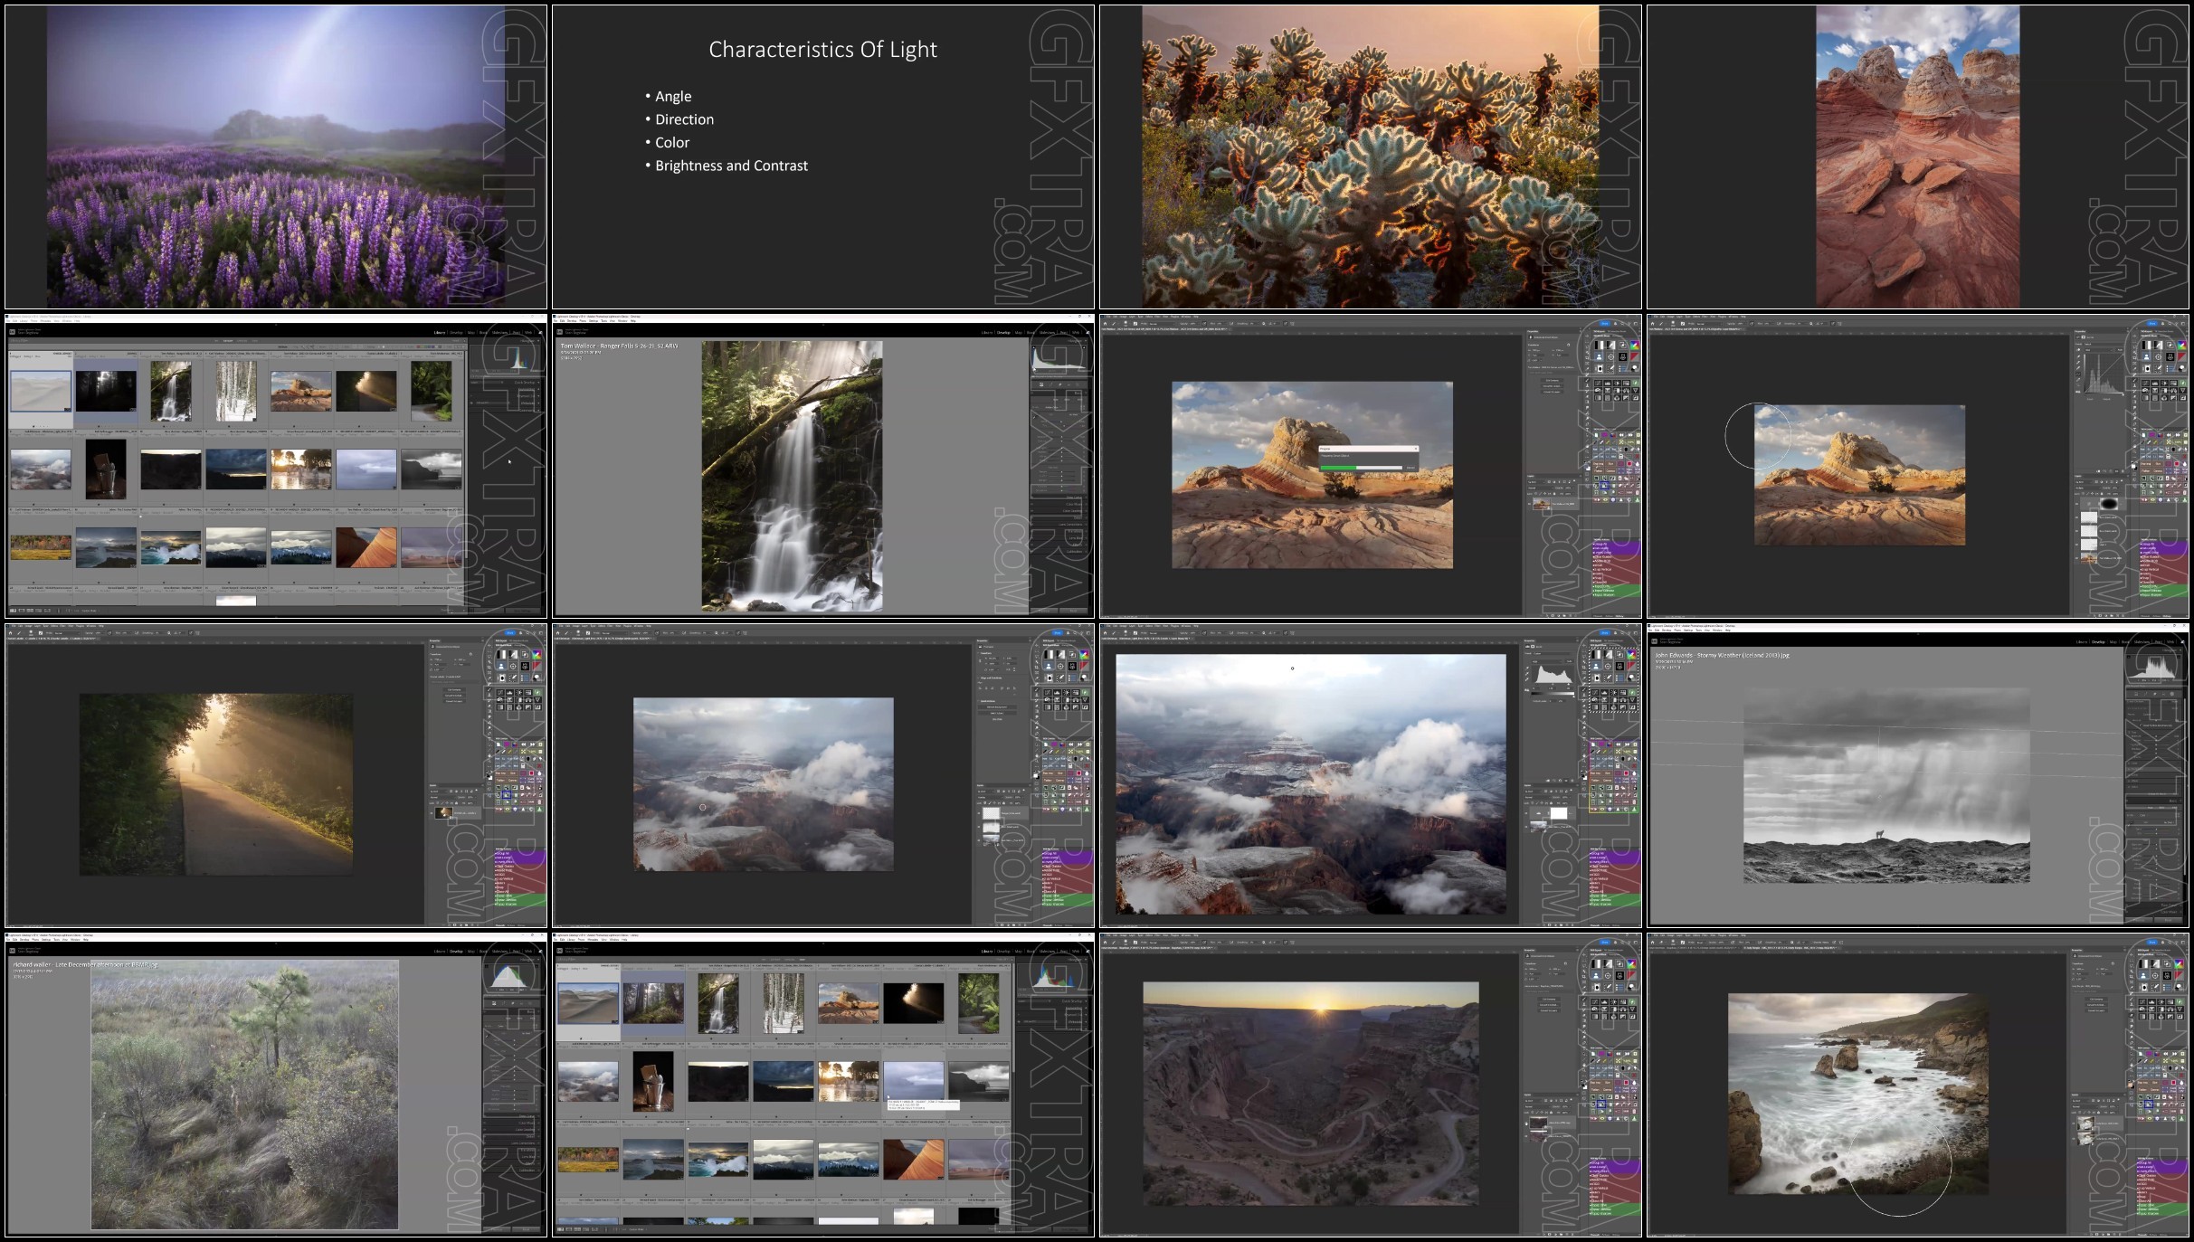Open the Slideshow module in lower Lightroom grid frame
The height and width of the screenshot is (1242, 2194).
[1047, 952]
